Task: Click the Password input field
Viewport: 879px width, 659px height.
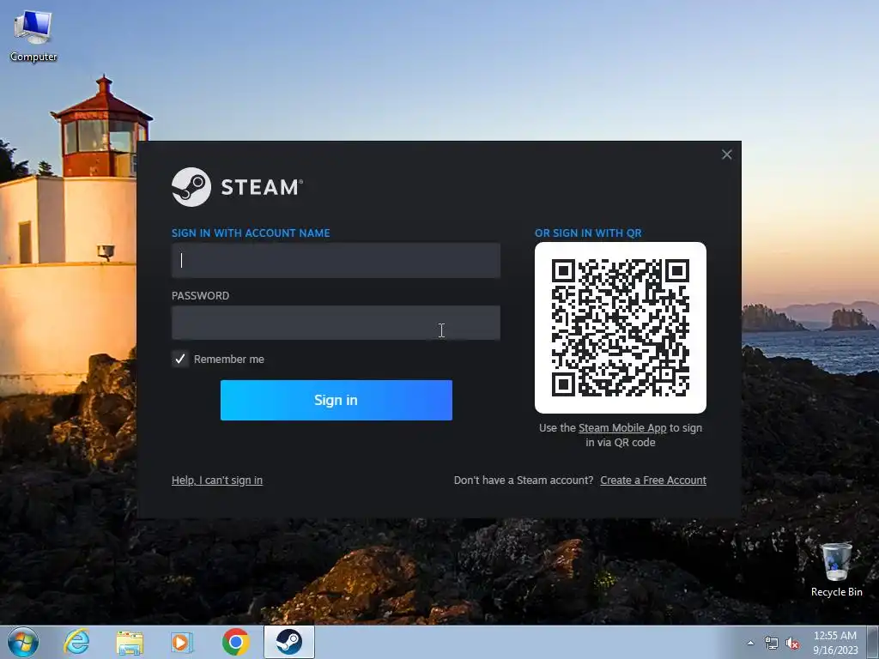Action: [336, 323]
